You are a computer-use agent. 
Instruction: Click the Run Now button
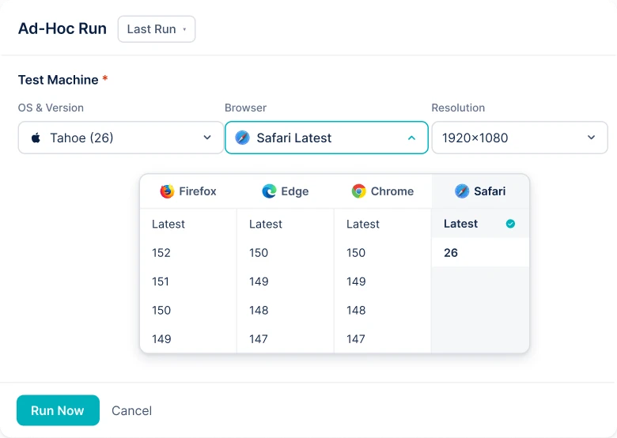tap(58, 410)
